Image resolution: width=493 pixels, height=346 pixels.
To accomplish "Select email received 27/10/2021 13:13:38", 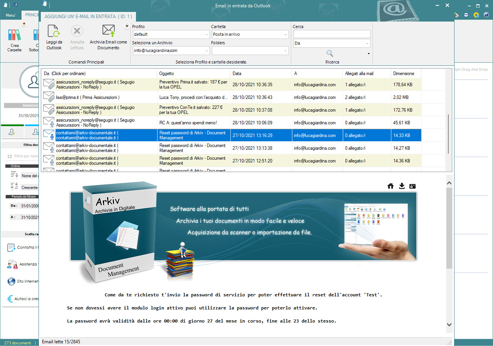I will (x=231, y=148).
